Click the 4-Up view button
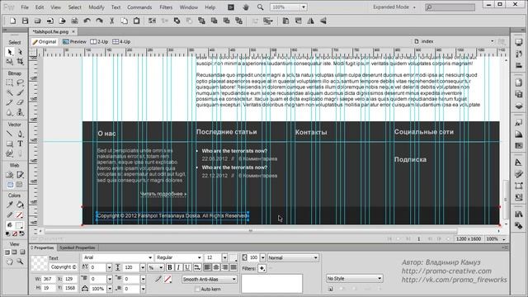 (121, 42)
